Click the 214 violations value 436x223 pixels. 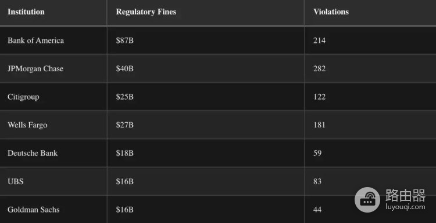tap(320, 41)
